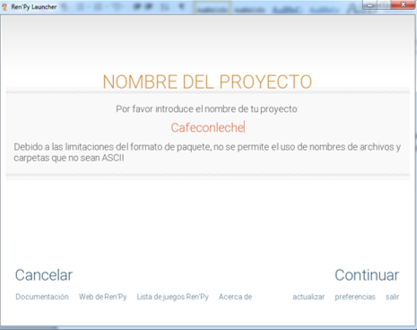Open preferencias settings
The image size is (417, 330).
click(x=355, y=297)
